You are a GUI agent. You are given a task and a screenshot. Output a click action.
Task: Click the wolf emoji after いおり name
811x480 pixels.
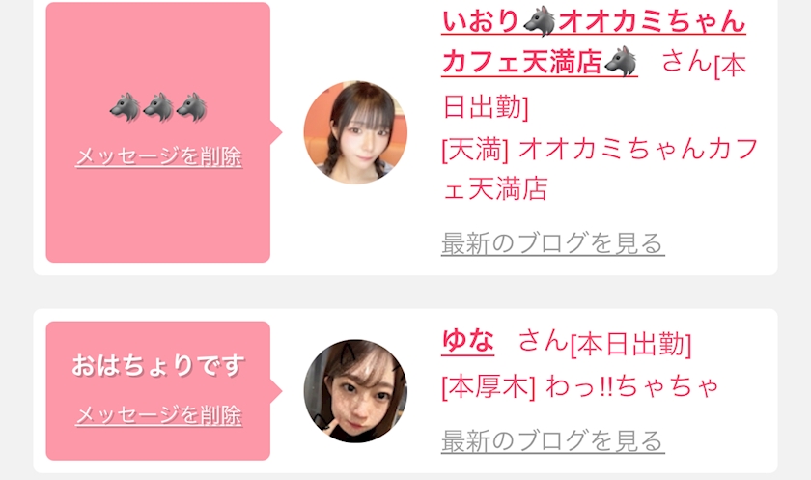(539, 21)
